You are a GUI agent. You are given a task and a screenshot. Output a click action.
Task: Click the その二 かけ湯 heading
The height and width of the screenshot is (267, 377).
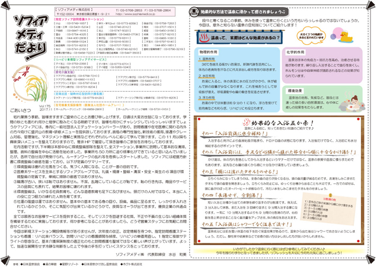point(279,152)
